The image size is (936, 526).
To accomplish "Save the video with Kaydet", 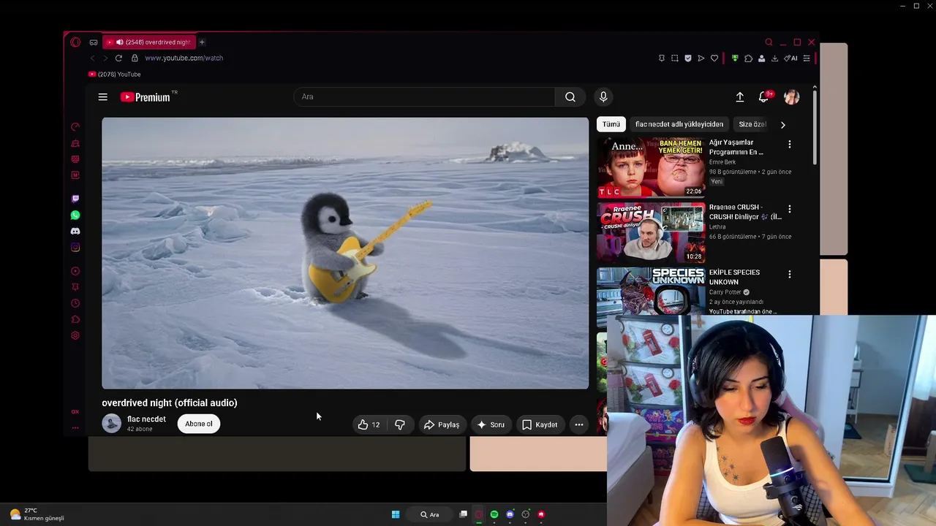I will click(x=540, y=424).
